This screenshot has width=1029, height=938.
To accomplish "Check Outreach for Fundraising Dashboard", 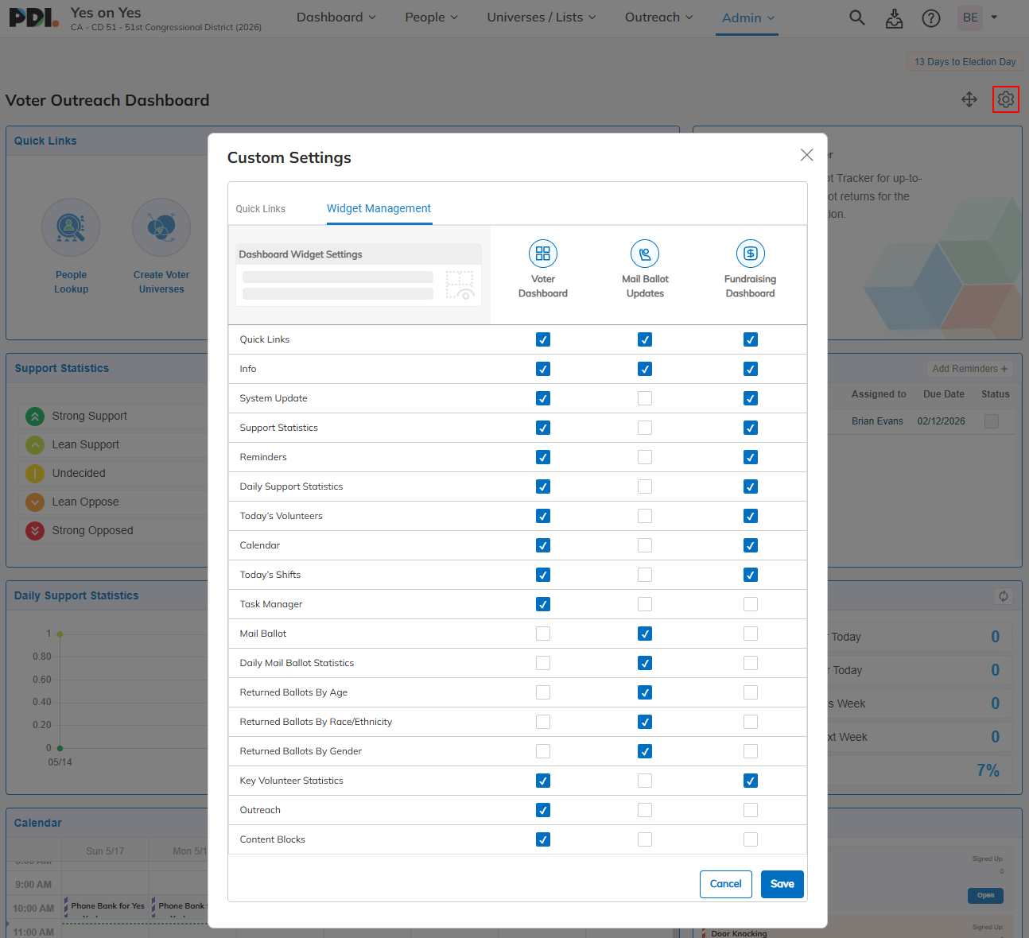I will [751, 810].
